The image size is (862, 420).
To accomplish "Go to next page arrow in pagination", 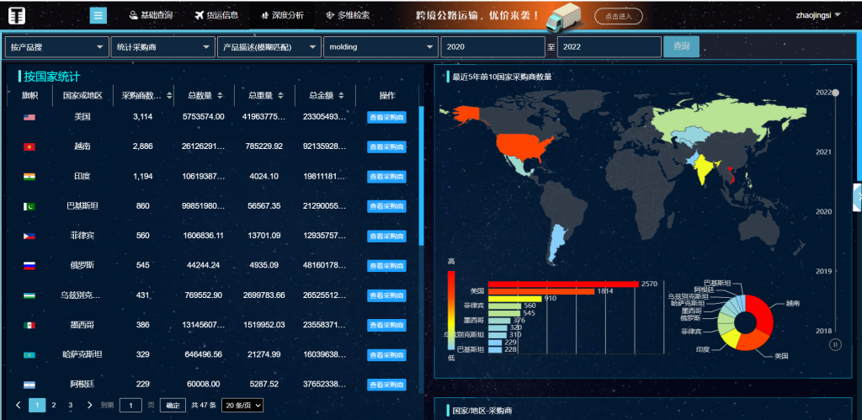I will point(90,405).
